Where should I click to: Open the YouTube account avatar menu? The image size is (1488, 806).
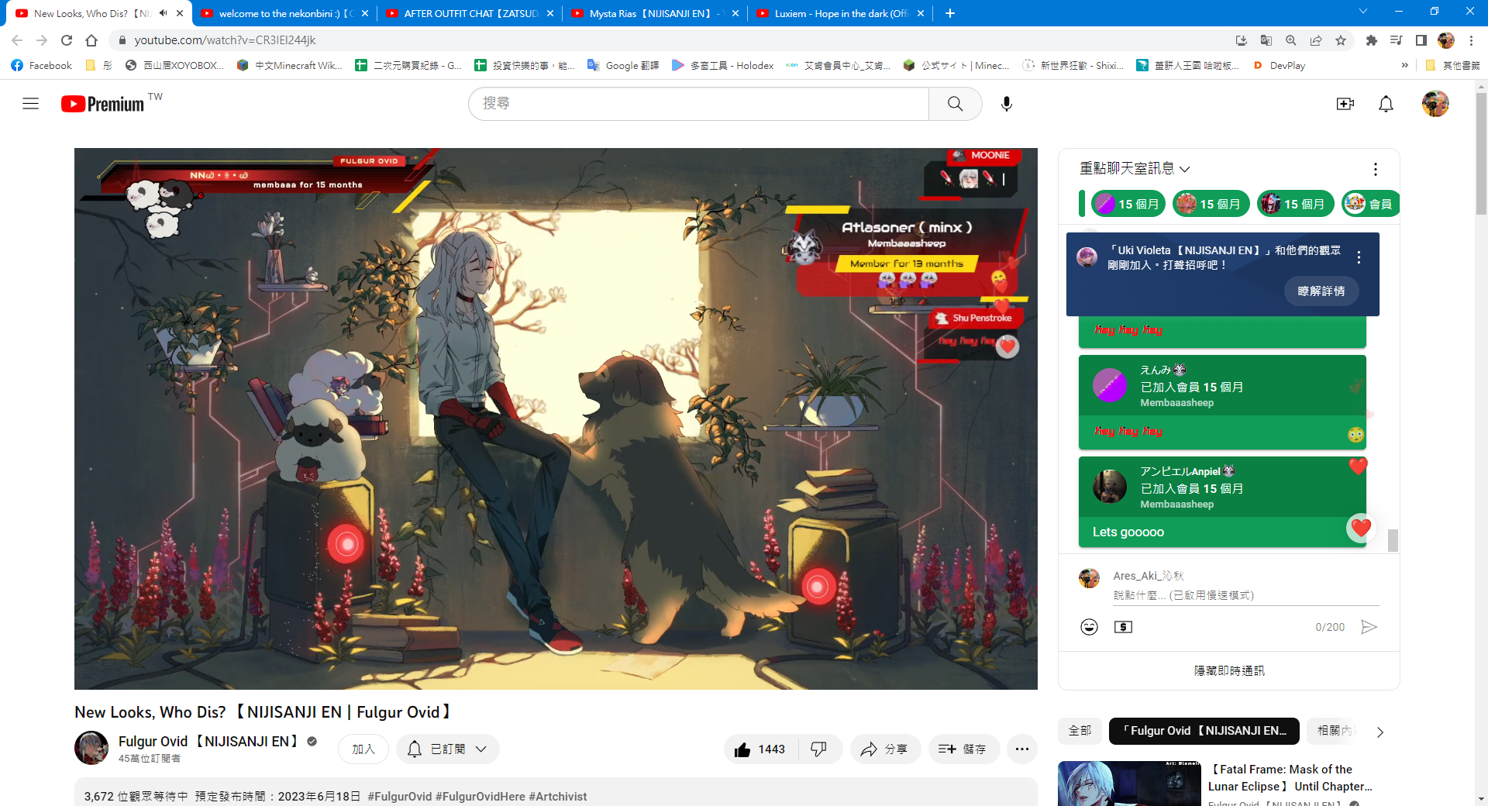pos(1435,104)
